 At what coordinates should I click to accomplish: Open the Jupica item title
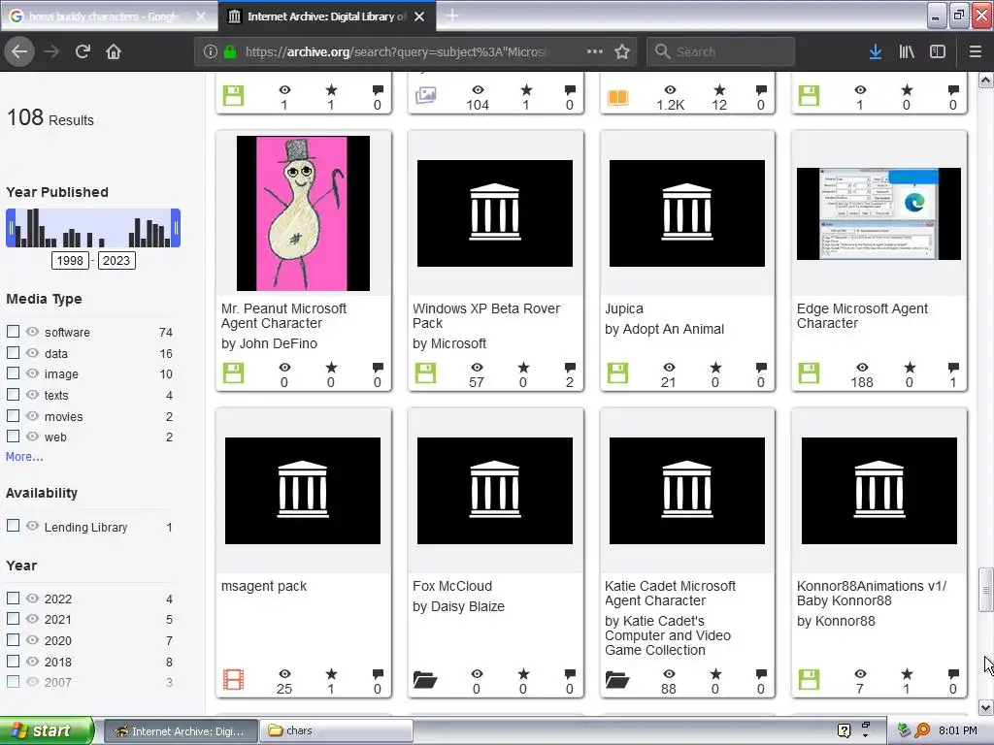coord(624,308)
